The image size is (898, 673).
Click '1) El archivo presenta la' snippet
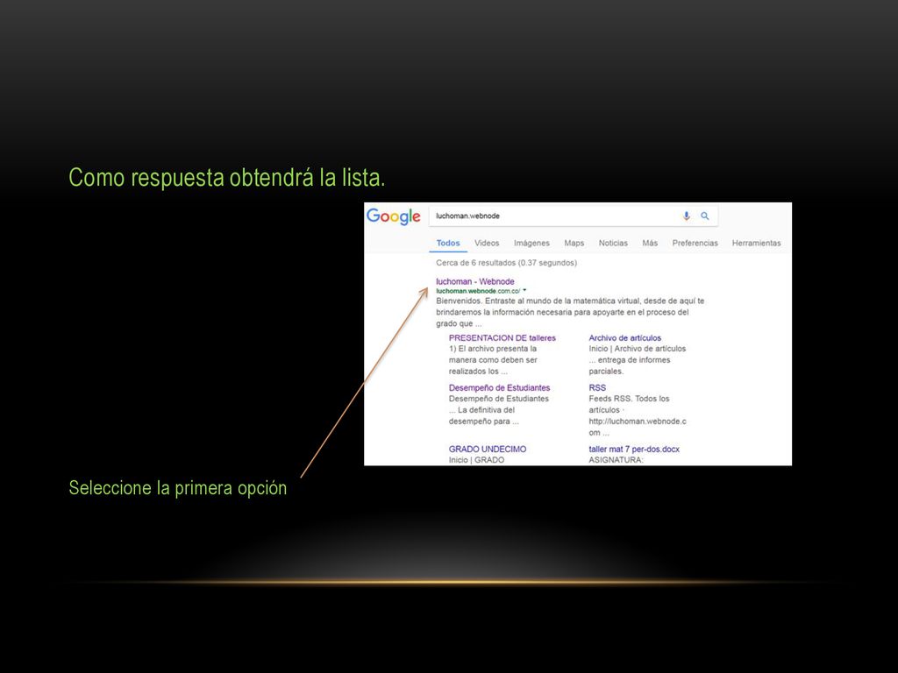(493, 359)
